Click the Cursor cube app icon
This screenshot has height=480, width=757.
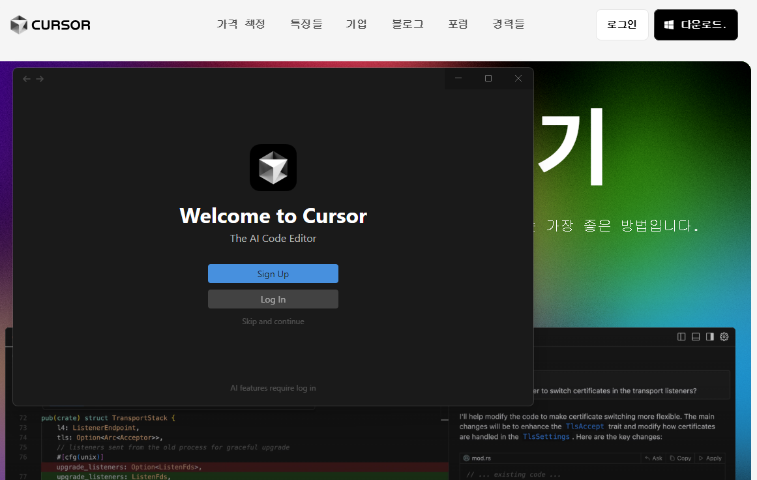tap(273, 168)
